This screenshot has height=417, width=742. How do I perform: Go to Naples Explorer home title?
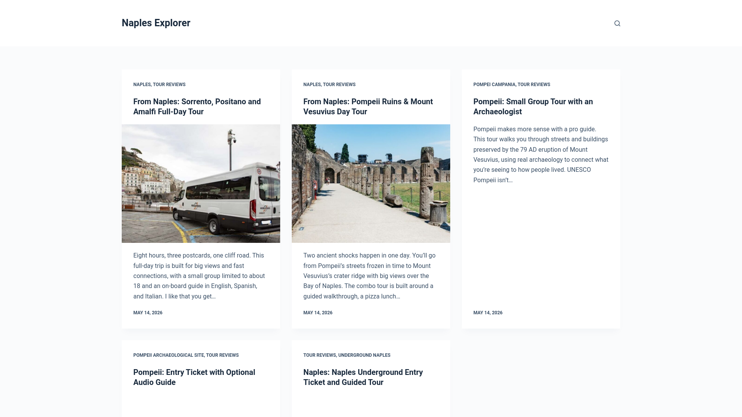[x=156, y=23]
